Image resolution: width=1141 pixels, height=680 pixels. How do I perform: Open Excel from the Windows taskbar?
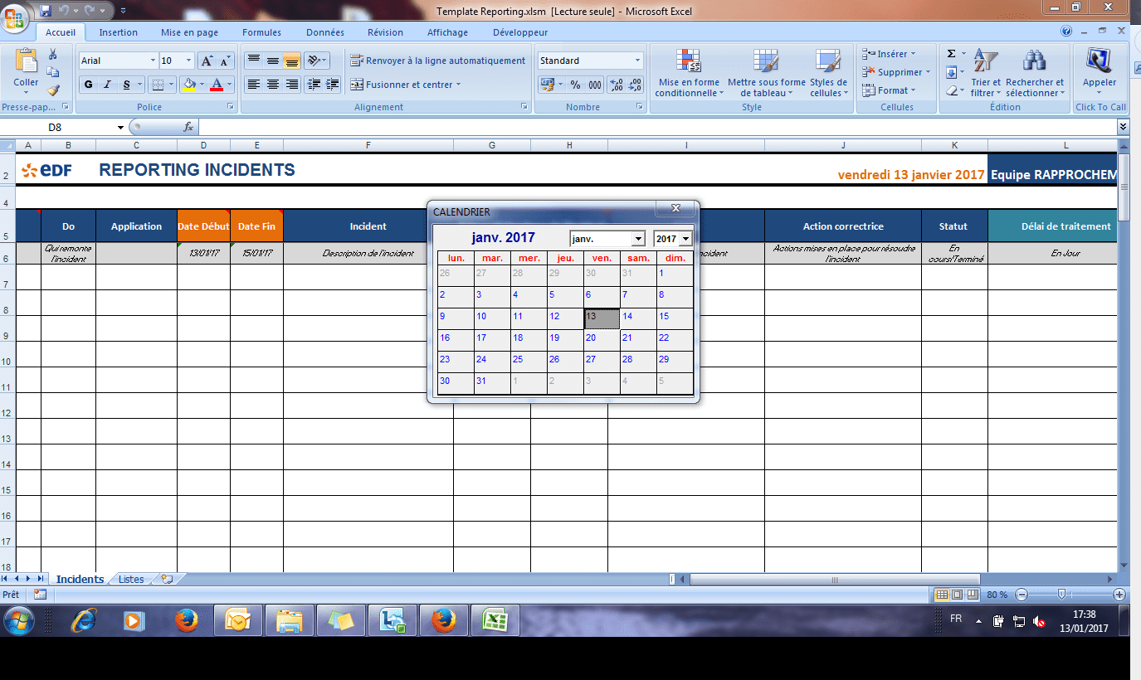click(x=495, y=620)
